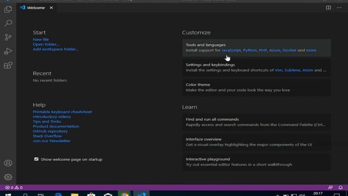Open Printable keyboard cheatsheet link

pos(62,112)
